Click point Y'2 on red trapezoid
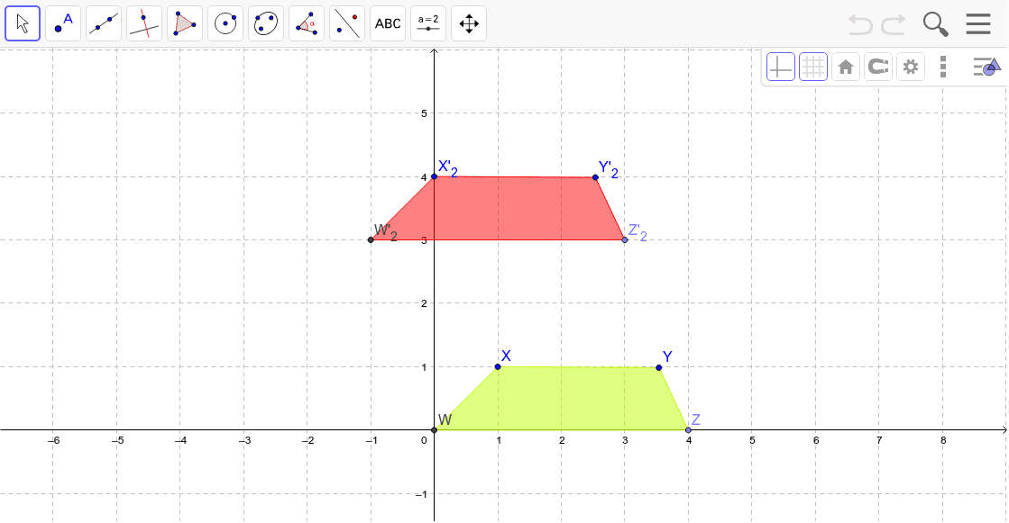The width and height of the screenshot is (1009, 523). [x=595, y=177]
